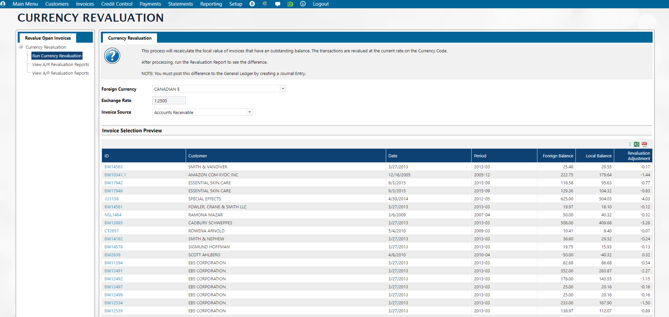Viewport: 669px width, 317px height.
Task: Click the info circle icon
Action: pyautogui.click(x=303, y=4)
